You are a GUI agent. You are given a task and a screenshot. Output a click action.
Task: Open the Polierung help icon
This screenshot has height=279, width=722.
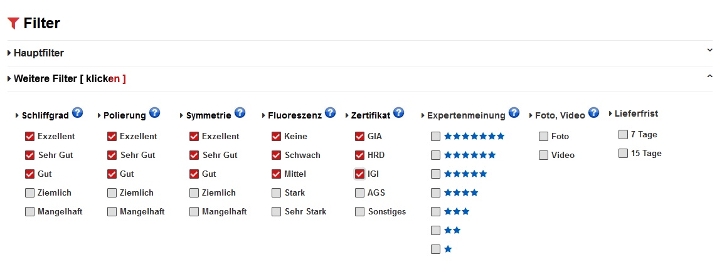pos(155,113)
